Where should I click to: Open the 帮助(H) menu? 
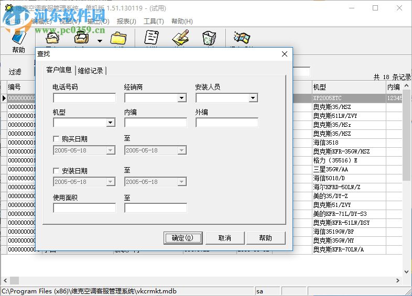pyautogui.click(x=182, y=21)
